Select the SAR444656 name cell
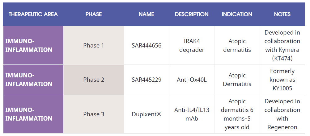 [x=147, y=45]
